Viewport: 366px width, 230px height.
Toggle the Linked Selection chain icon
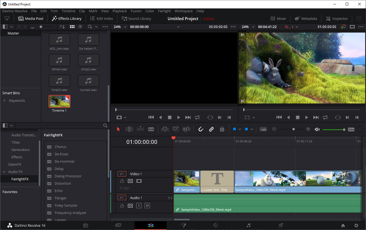click(x=211, y=129)
